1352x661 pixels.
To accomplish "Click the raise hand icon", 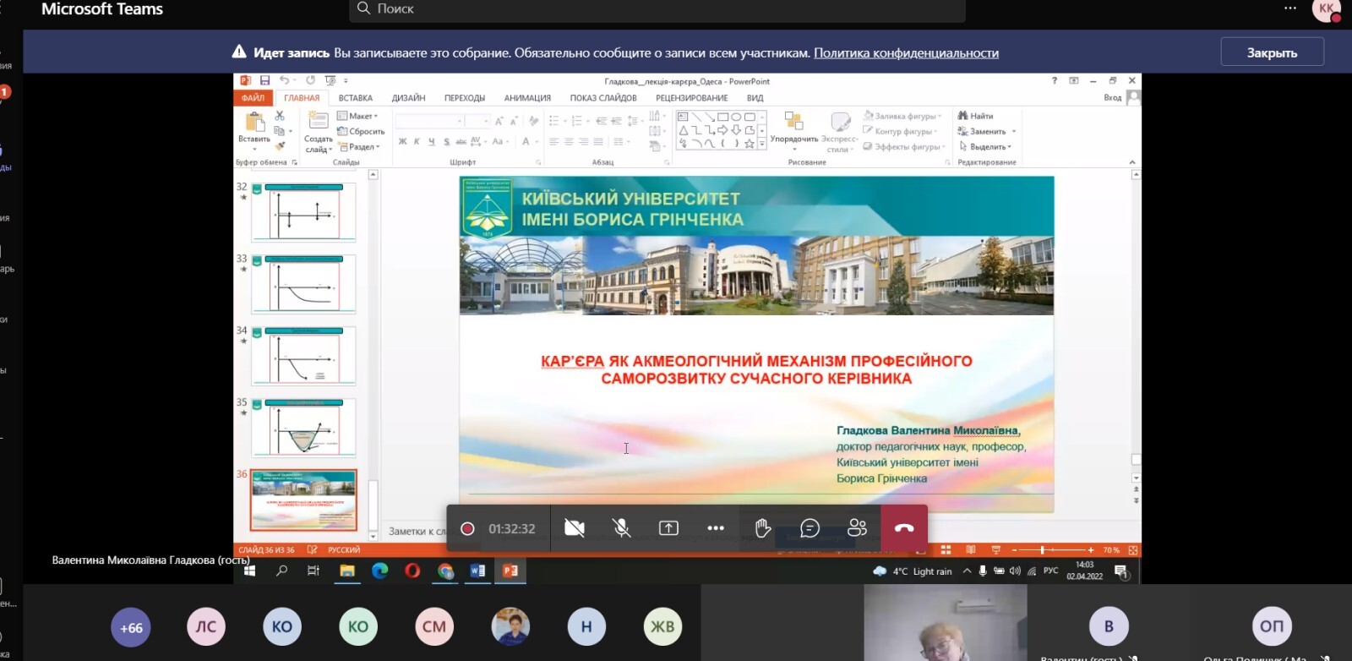I will [x=762, y=528].
